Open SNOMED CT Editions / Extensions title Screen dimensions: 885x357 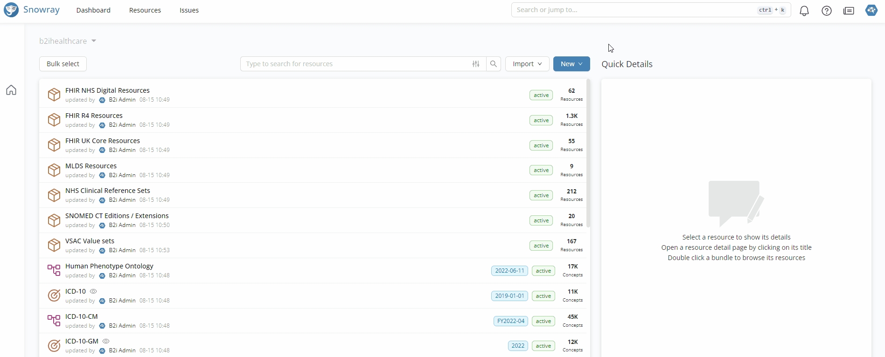pyautogui.click(x=117, y=216)
